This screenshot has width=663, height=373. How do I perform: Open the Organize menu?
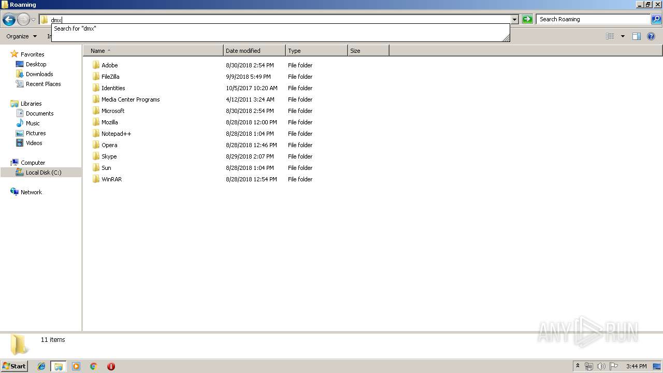[21, 36]
